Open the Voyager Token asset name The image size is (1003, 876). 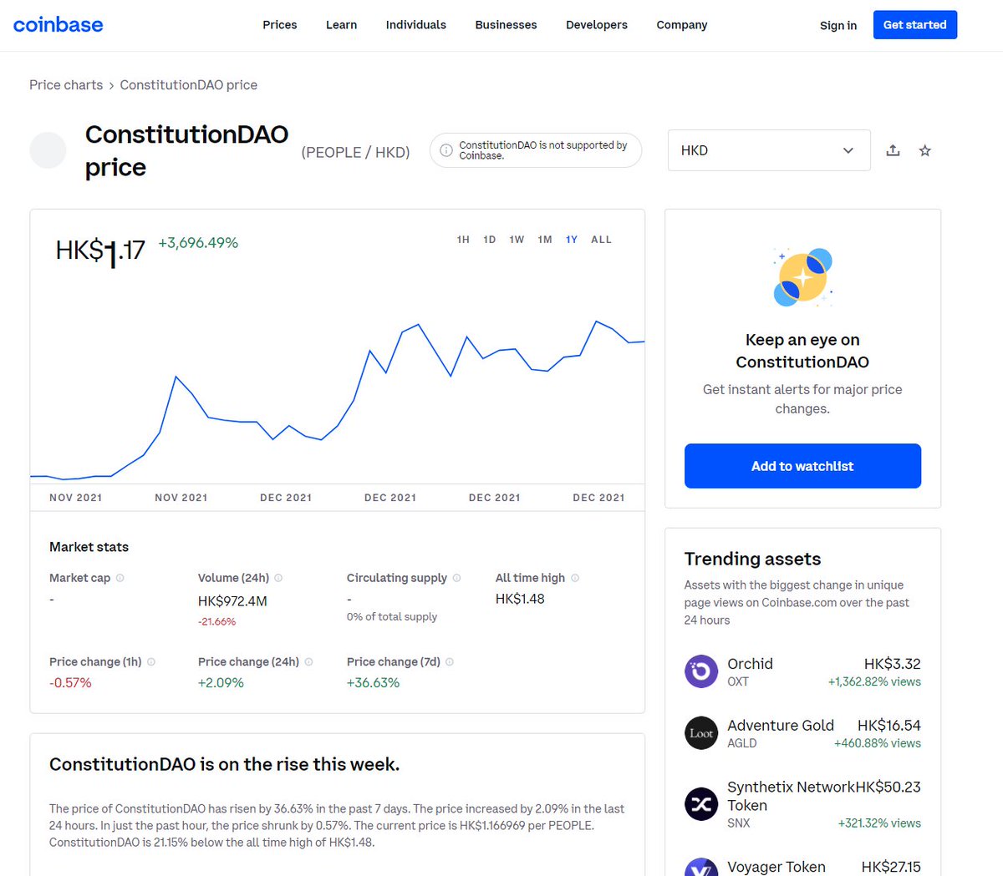click(776, 867)
